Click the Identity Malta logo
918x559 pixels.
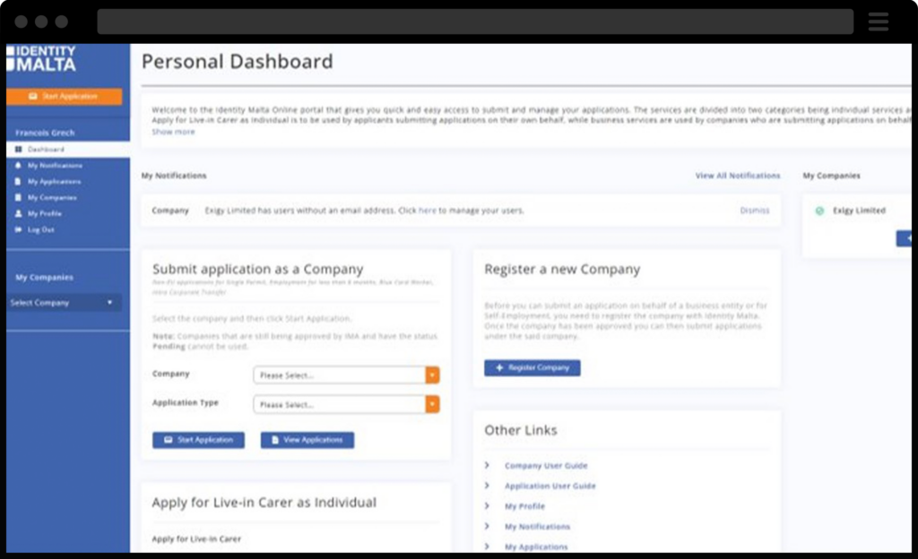point(41,58)
